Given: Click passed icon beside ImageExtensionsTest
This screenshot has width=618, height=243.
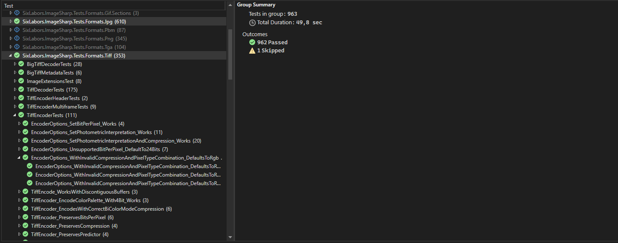Looking at the screenshot, I should pos(21,81).
